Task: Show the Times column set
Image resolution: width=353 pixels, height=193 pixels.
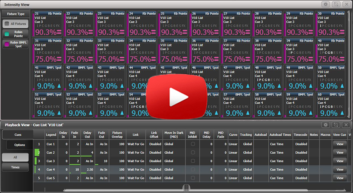Action: (15, 168)
